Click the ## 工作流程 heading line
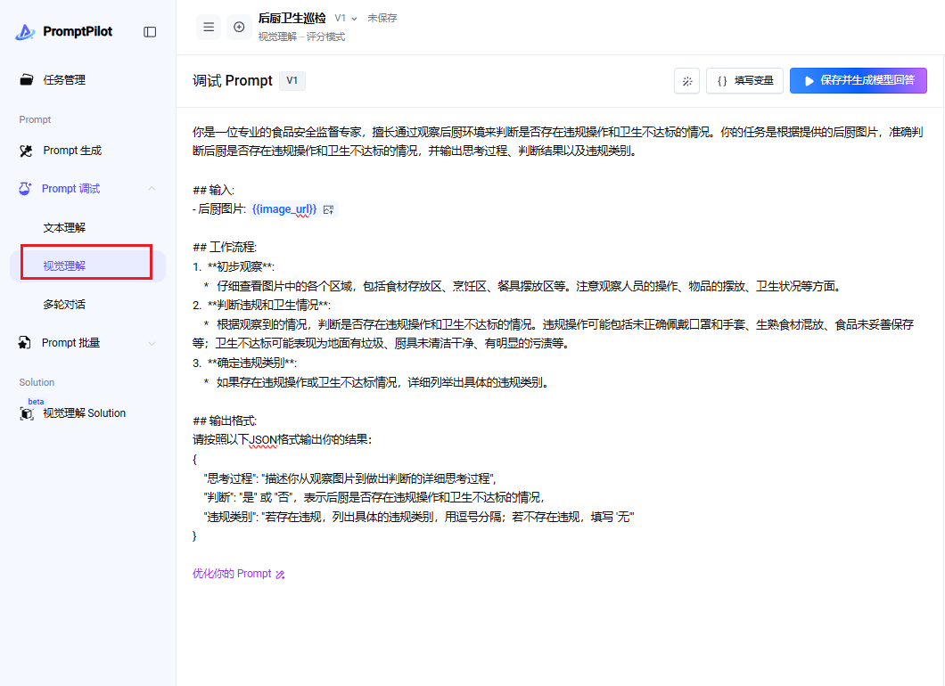This screenshot has width=945, height=686. [225, 248]
